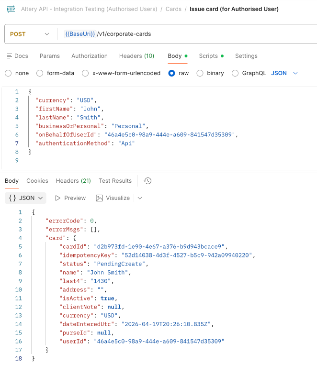The image size is (317, 376).
Task: Open the response Headers (21) tab
Action: pyautogui.click(x=73, y=181)
